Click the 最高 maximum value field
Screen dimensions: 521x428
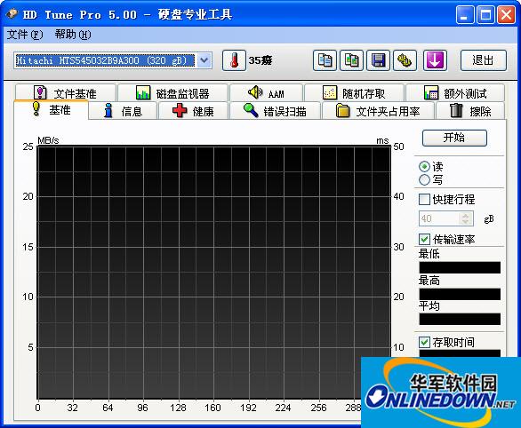(460, 294)
